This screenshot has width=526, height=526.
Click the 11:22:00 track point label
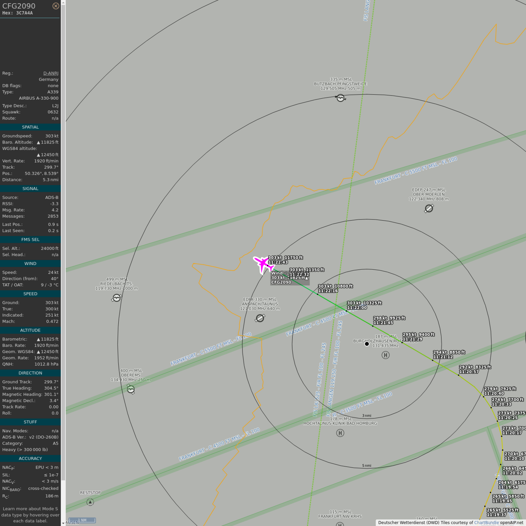click(357, 308)
